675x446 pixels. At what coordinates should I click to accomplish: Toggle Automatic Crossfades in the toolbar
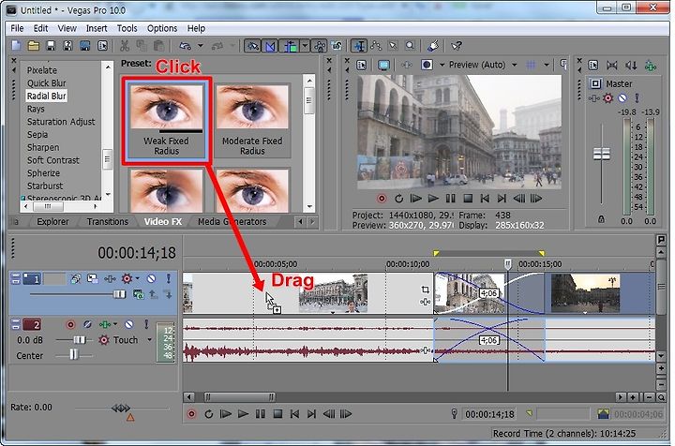coord(270,46)
